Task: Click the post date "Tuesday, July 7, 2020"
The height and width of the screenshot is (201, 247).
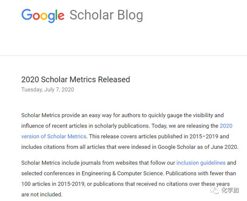Action: [x=47, y=90]
